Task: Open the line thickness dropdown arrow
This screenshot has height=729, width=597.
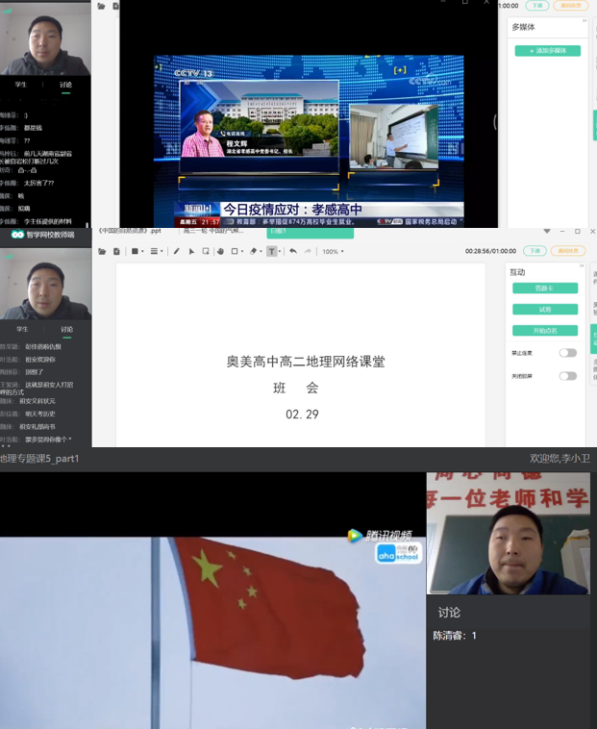Action: click(x=162, y=252)
